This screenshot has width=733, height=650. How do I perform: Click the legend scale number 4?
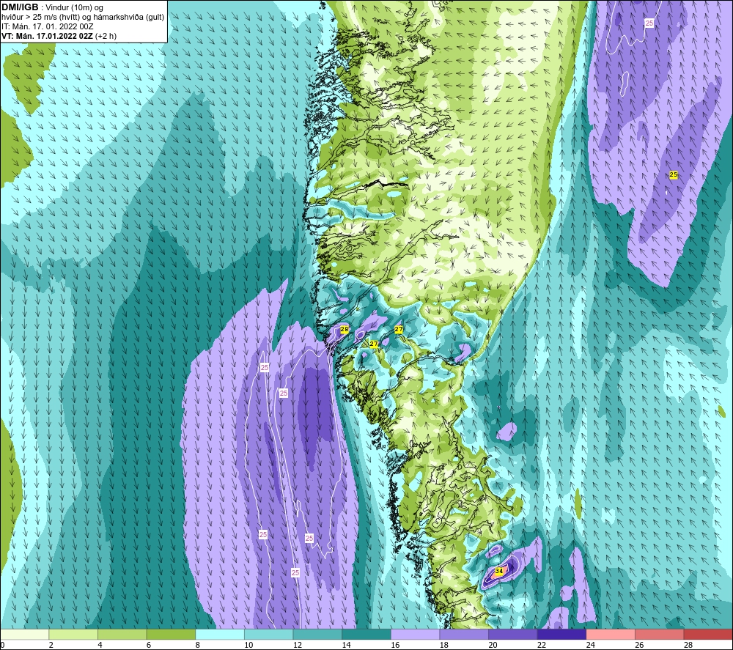click(x=100, y=645)
